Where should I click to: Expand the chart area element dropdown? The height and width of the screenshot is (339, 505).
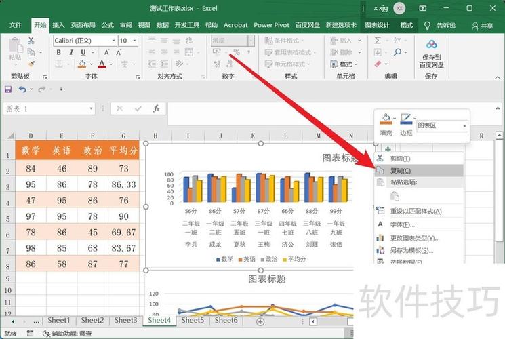(464, 126)
